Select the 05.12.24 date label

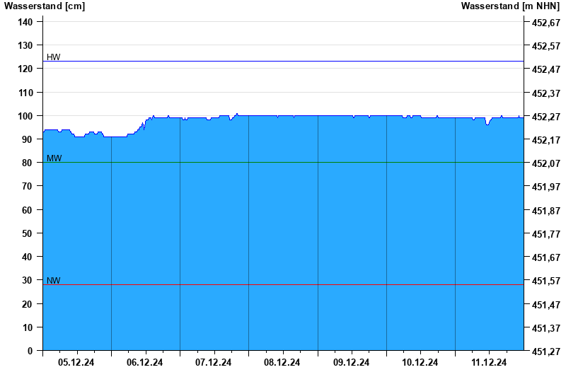(x=76, y=362)
